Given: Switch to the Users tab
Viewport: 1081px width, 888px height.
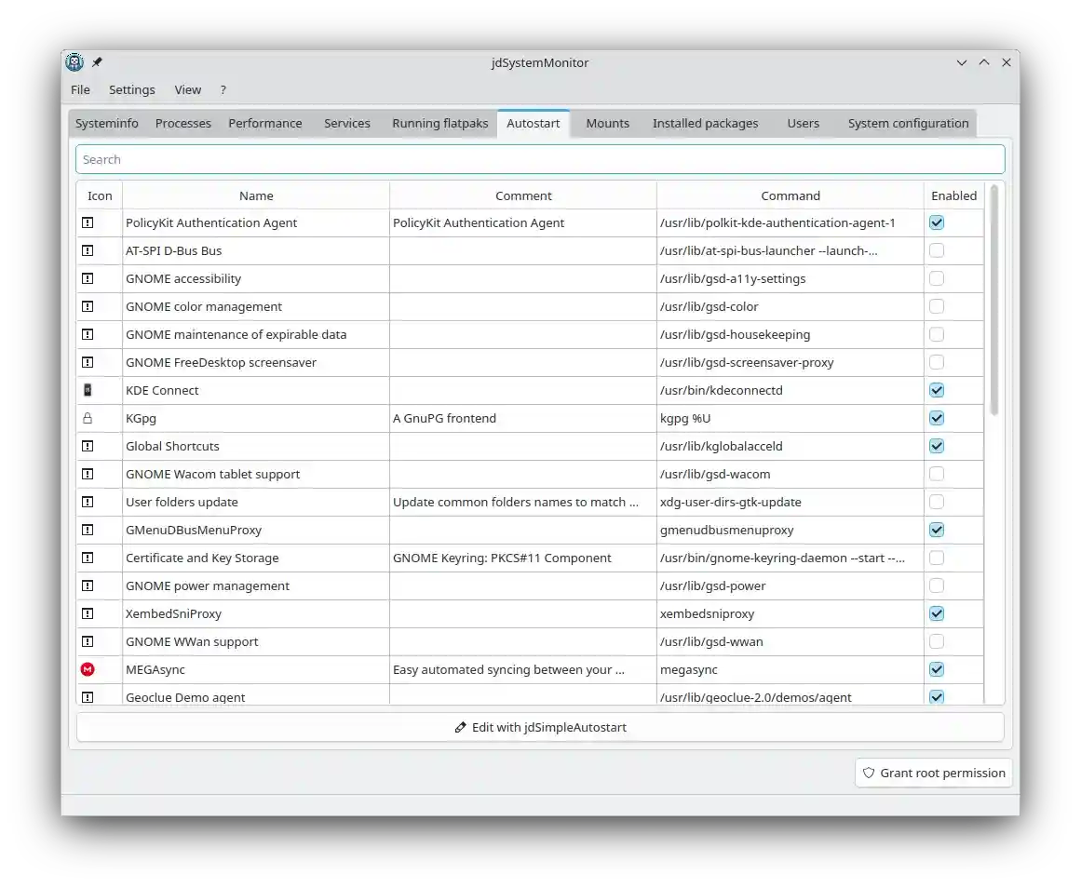Looking at the screenshot, I should pos(804,124).
